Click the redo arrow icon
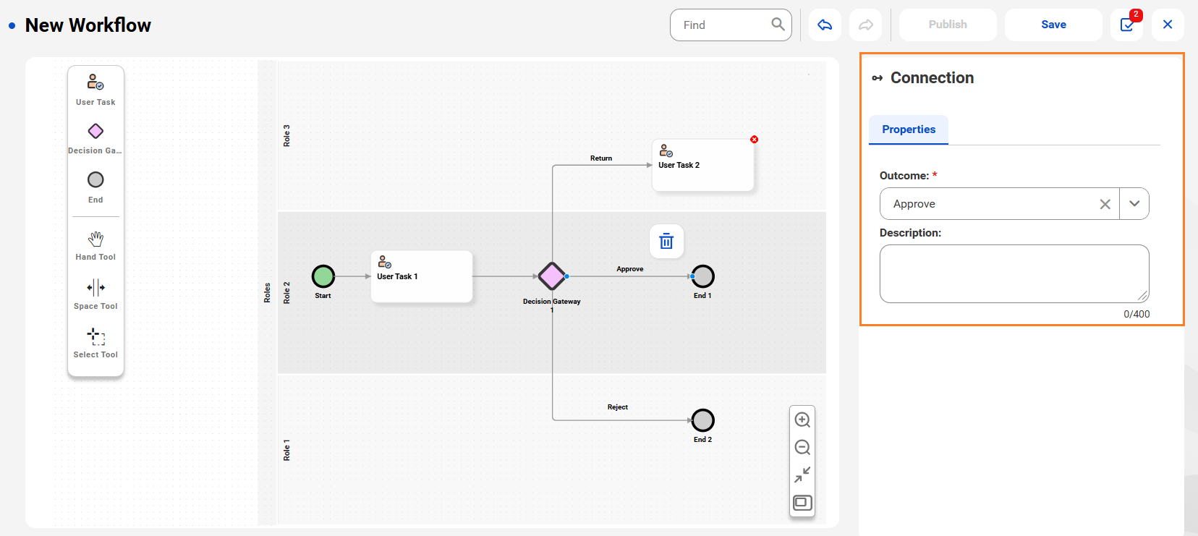 (866, 25)
